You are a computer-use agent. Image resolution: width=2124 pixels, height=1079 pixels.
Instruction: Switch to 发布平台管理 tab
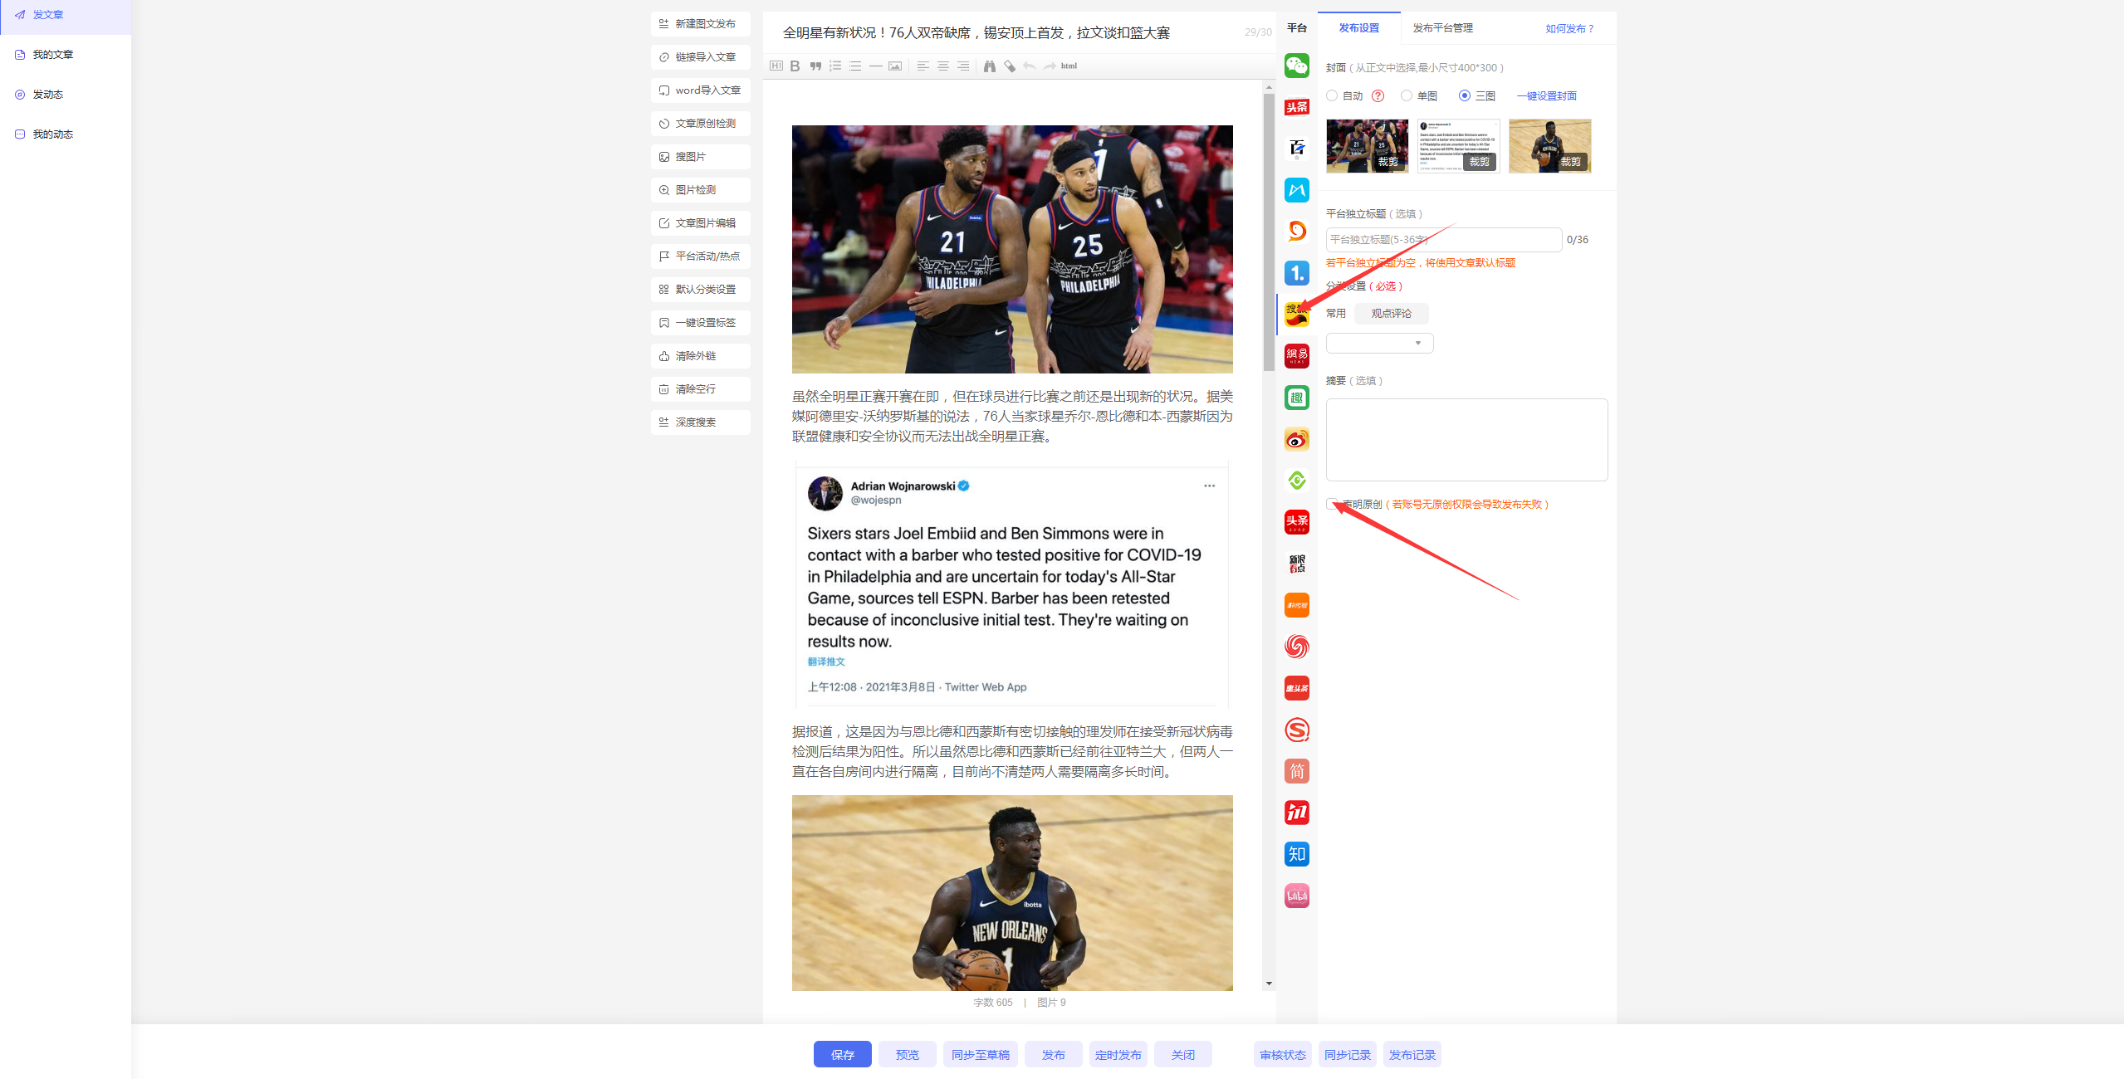click(1442, 28)
